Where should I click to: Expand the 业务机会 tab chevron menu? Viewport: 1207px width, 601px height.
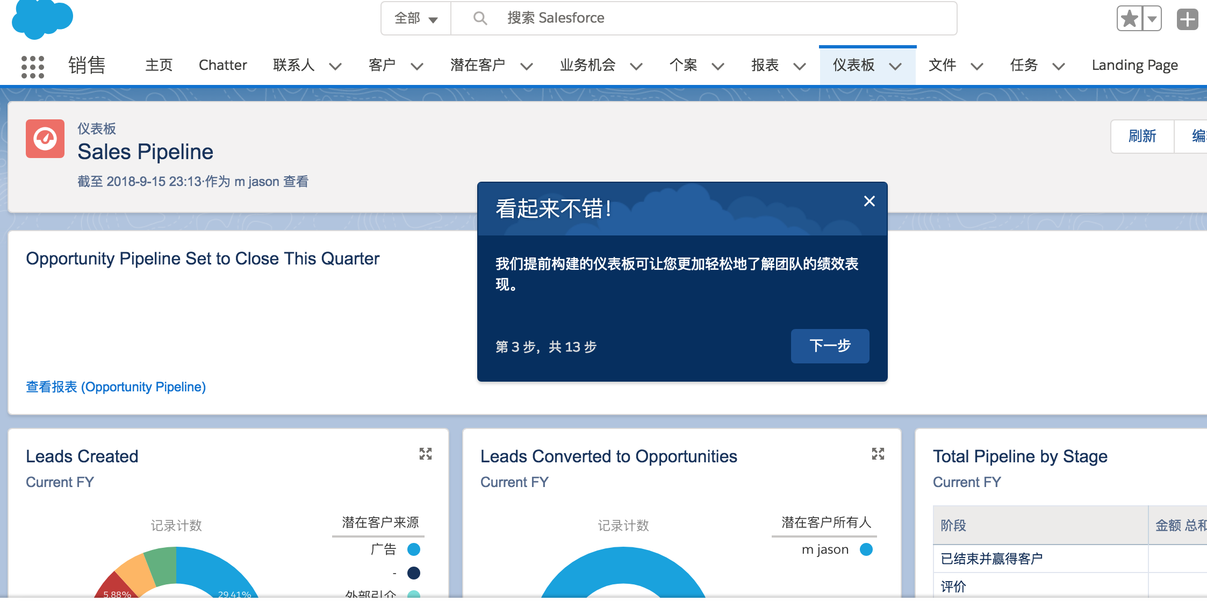tap(636, 66)
